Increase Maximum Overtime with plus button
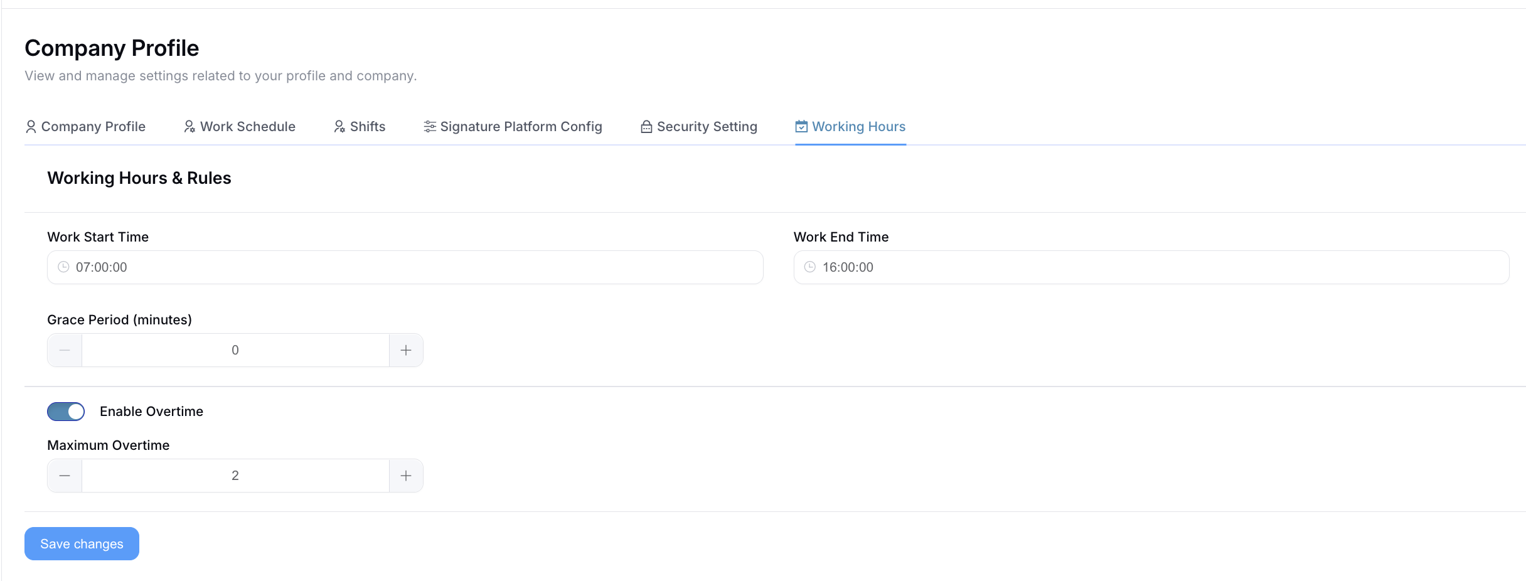 (x=406, y=476)
